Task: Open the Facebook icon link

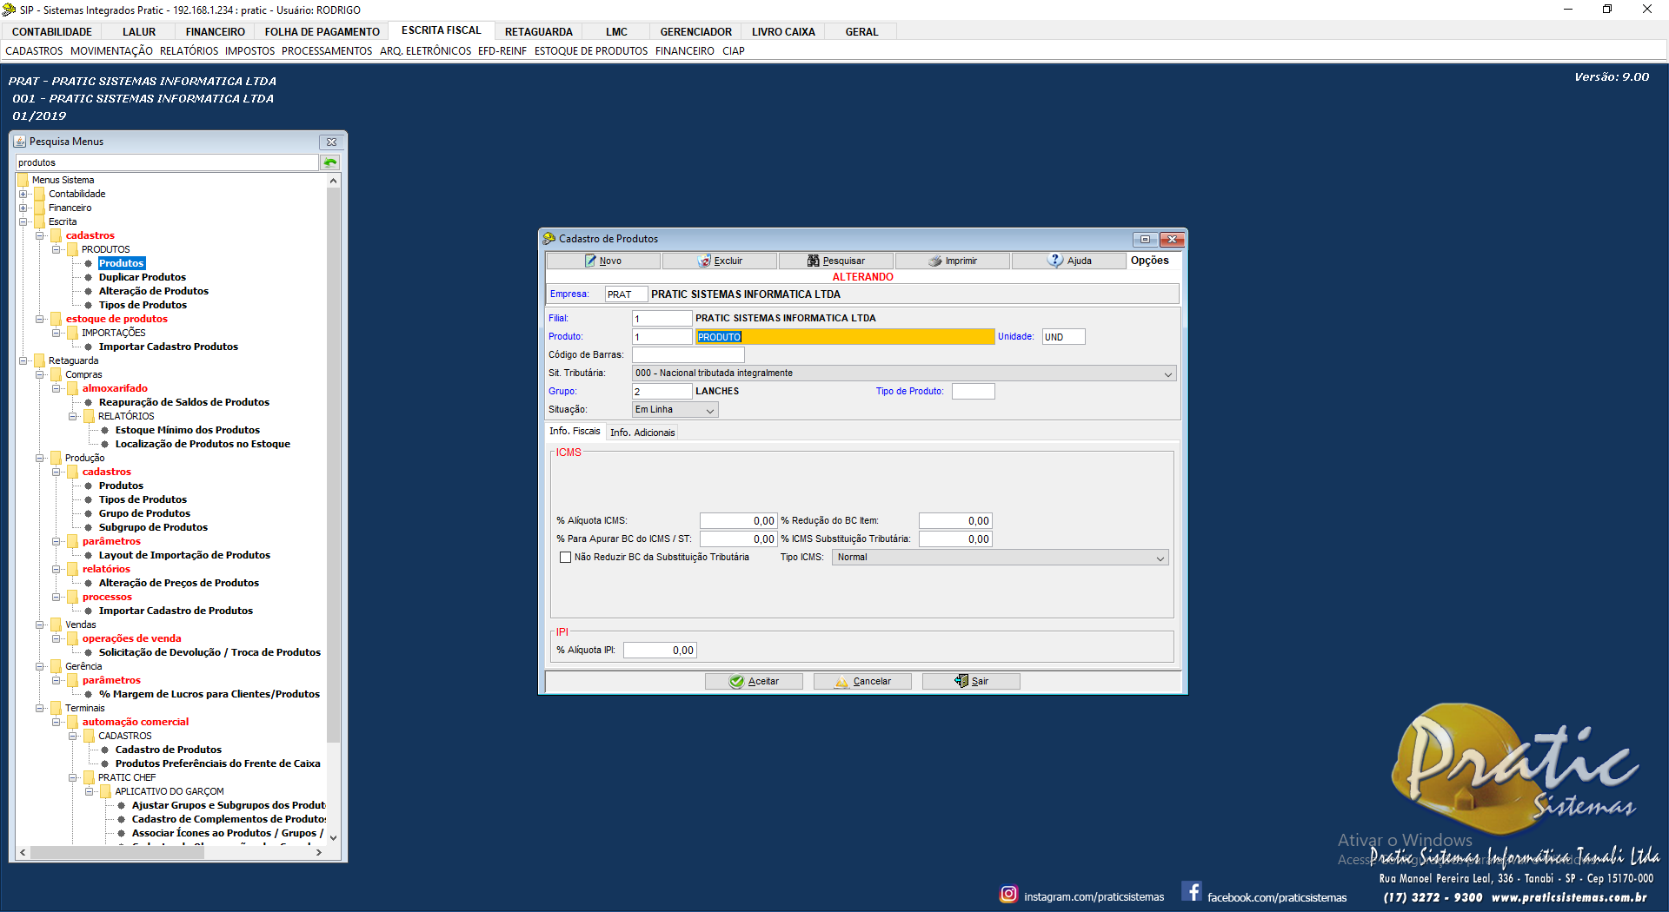Action: click(x=1192, y=892)
